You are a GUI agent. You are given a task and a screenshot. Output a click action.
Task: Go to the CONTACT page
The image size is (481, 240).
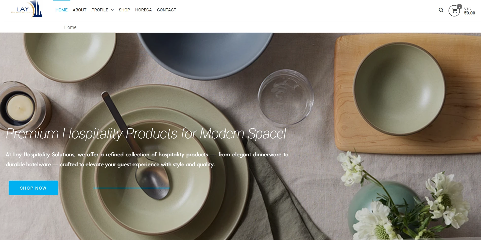point(166,10)
